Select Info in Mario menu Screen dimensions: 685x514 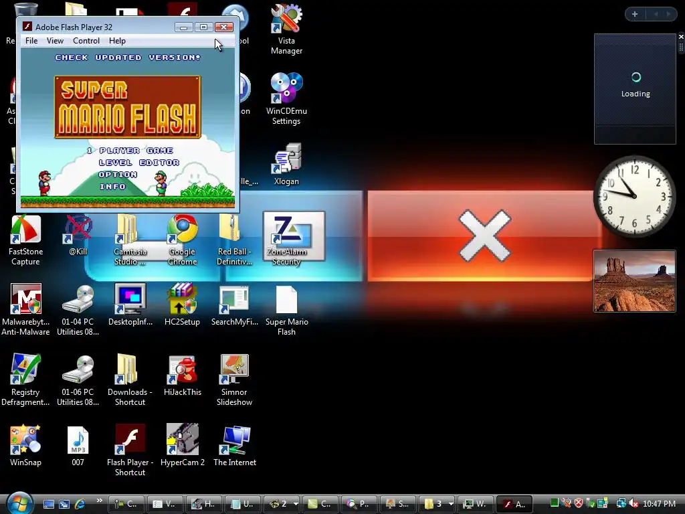tap(112, 187)
